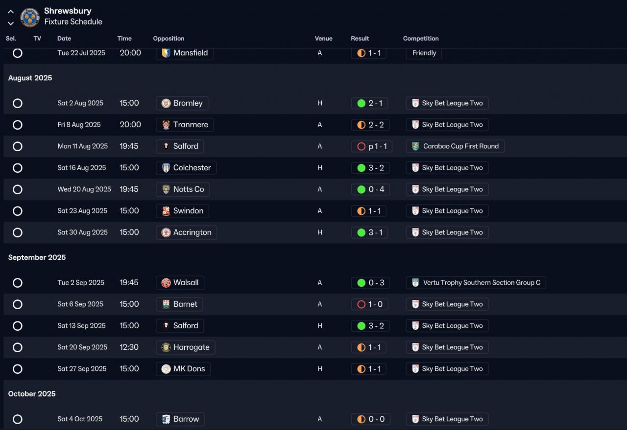
Task: Click green win indicator for Salford 3-2
Action: click(x=362, y=326)
